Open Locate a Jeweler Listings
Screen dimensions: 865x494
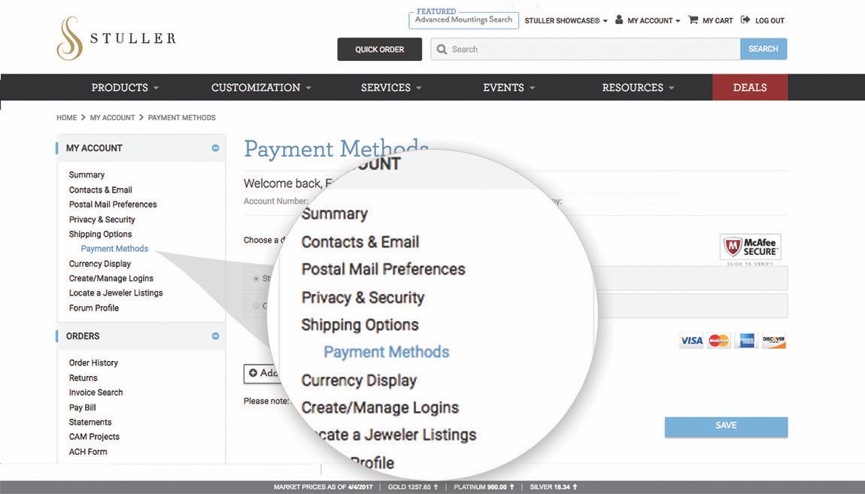click(x=115, y=292)
